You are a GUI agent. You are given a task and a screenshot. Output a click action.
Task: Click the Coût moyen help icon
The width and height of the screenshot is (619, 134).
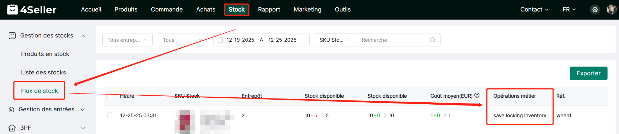(x=477, y=95)
